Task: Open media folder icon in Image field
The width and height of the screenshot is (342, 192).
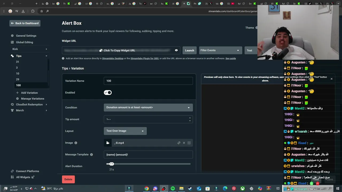Action: (x=108, y=143)
